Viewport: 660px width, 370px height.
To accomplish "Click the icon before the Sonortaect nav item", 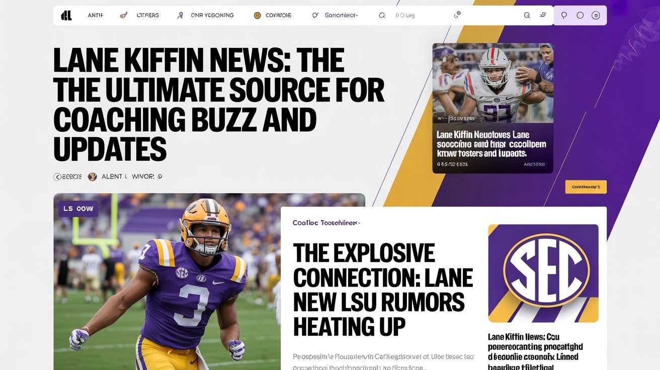I will [315, 16].
